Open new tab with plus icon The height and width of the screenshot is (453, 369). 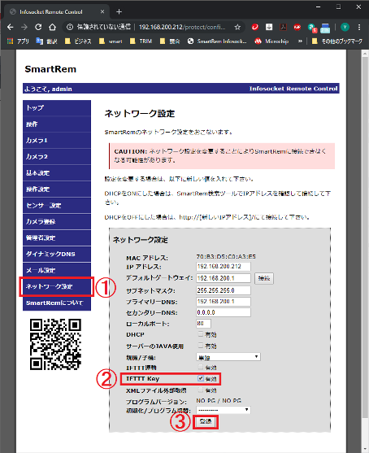coord(119,12)
